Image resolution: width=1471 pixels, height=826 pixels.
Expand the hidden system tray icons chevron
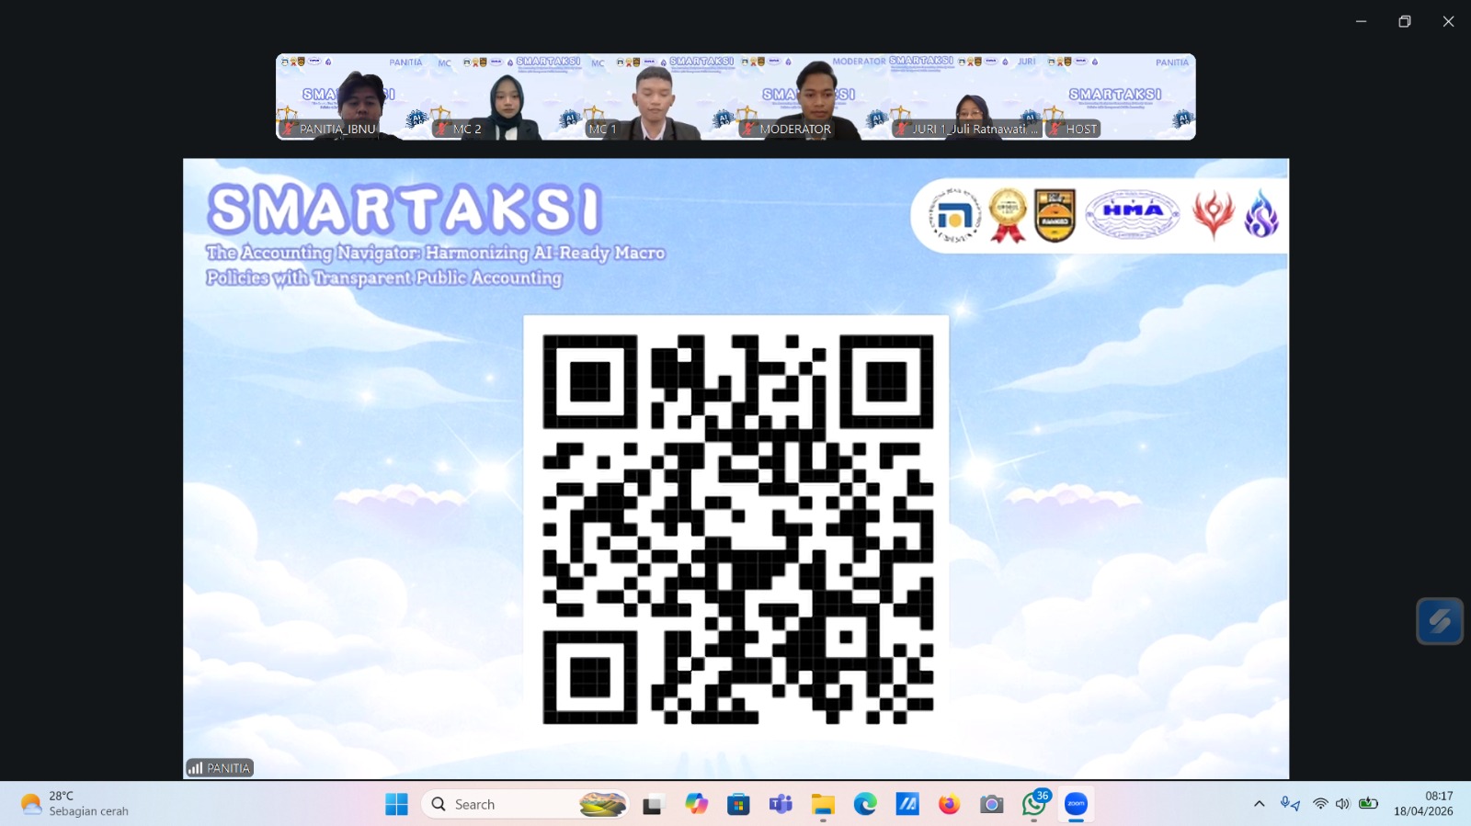1260,804
